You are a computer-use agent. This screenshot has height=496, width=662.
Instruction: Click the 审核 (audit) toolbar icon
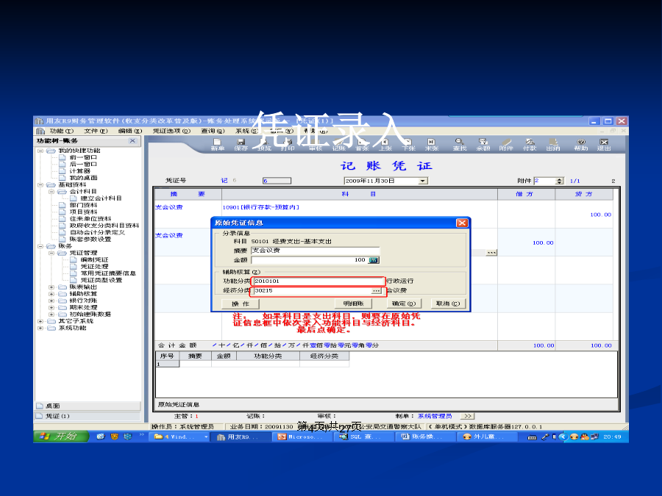[x=316, y=145]
